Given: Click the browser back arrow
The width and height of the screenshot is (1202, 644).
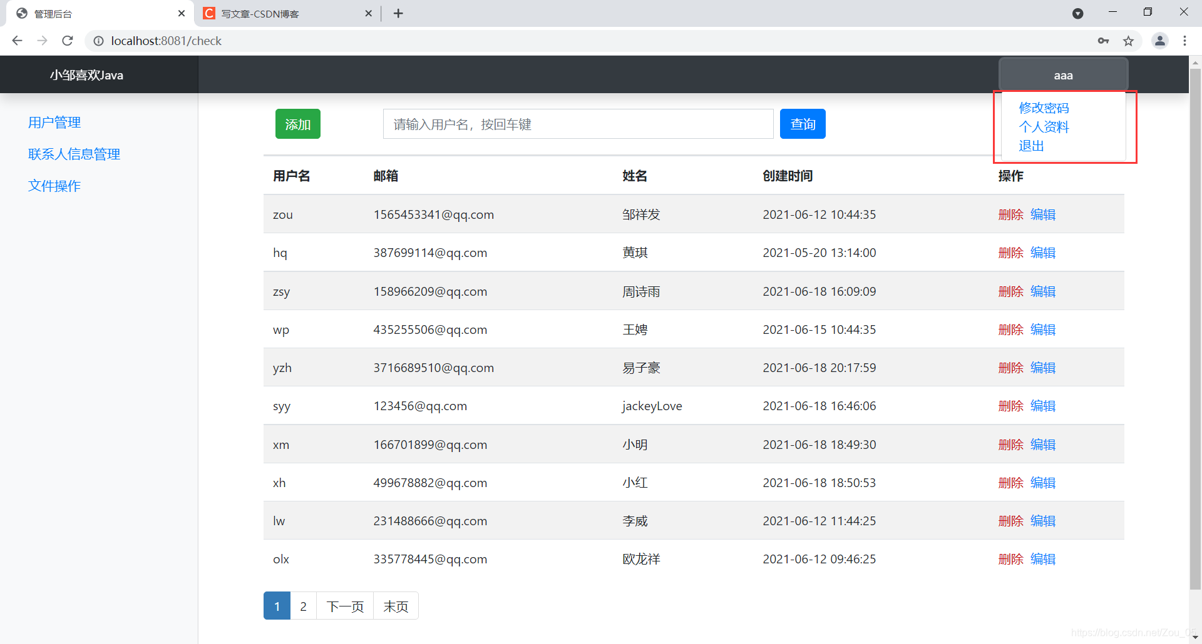Looking at the screenshot, I should (18, 41).
